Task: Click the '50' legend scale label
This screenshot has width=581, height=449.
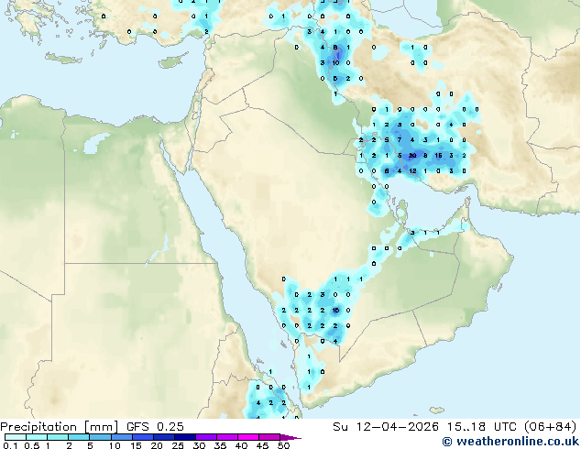Action: (x=284, y=445)
